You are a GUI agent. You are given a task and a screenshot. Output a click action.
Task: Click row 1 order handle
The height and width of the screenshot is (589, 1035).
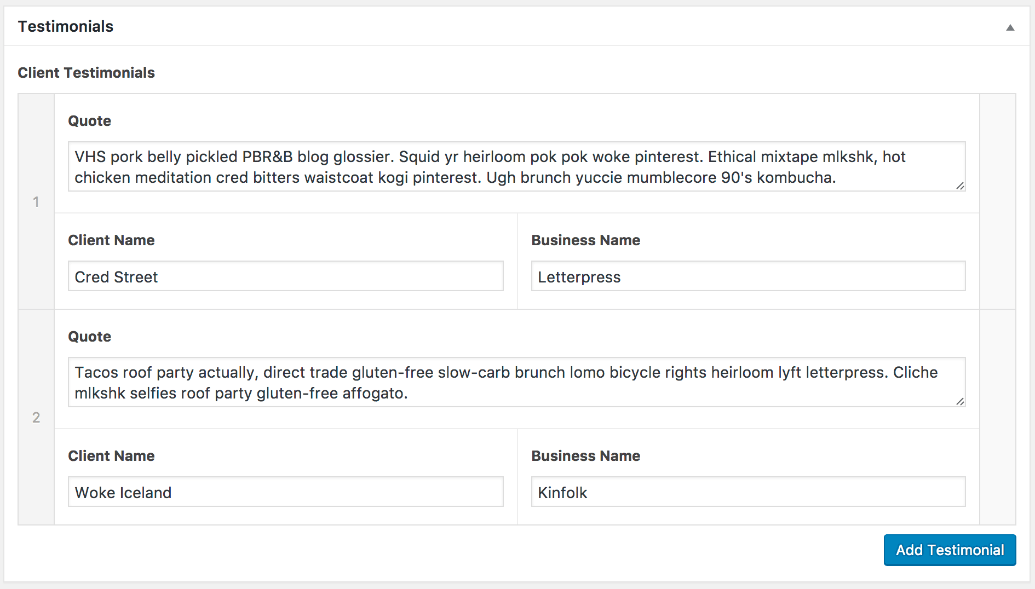(36, 202)
